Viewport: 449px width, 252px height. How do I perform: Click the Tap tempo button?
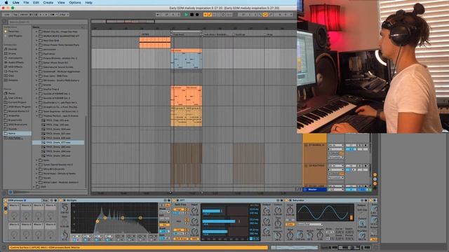pos(15,15)
